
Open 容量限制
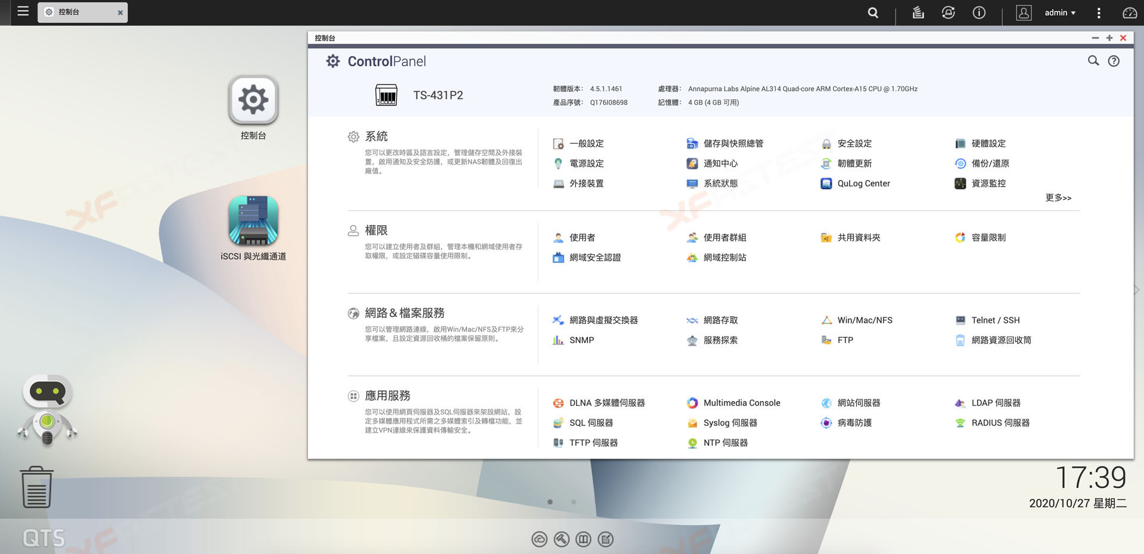point(980,238)
